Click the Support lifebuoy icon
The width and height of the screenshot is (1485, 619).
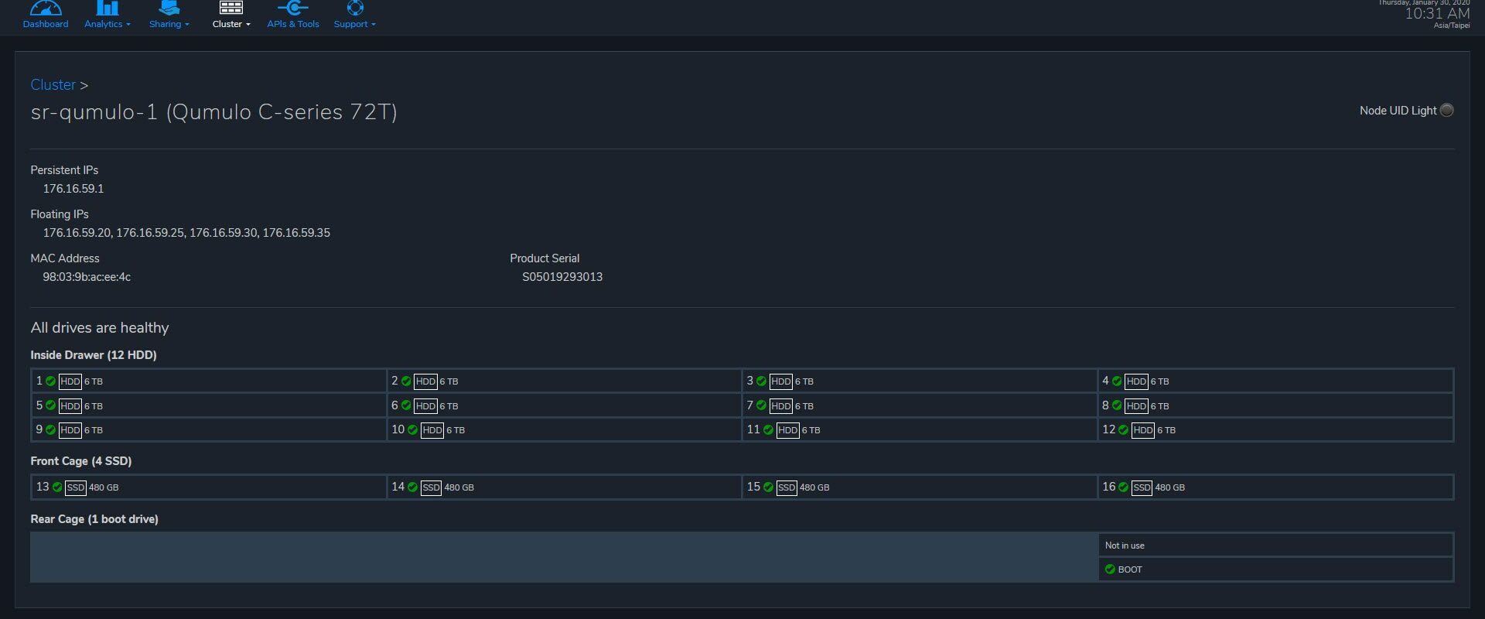coord(355,8)
